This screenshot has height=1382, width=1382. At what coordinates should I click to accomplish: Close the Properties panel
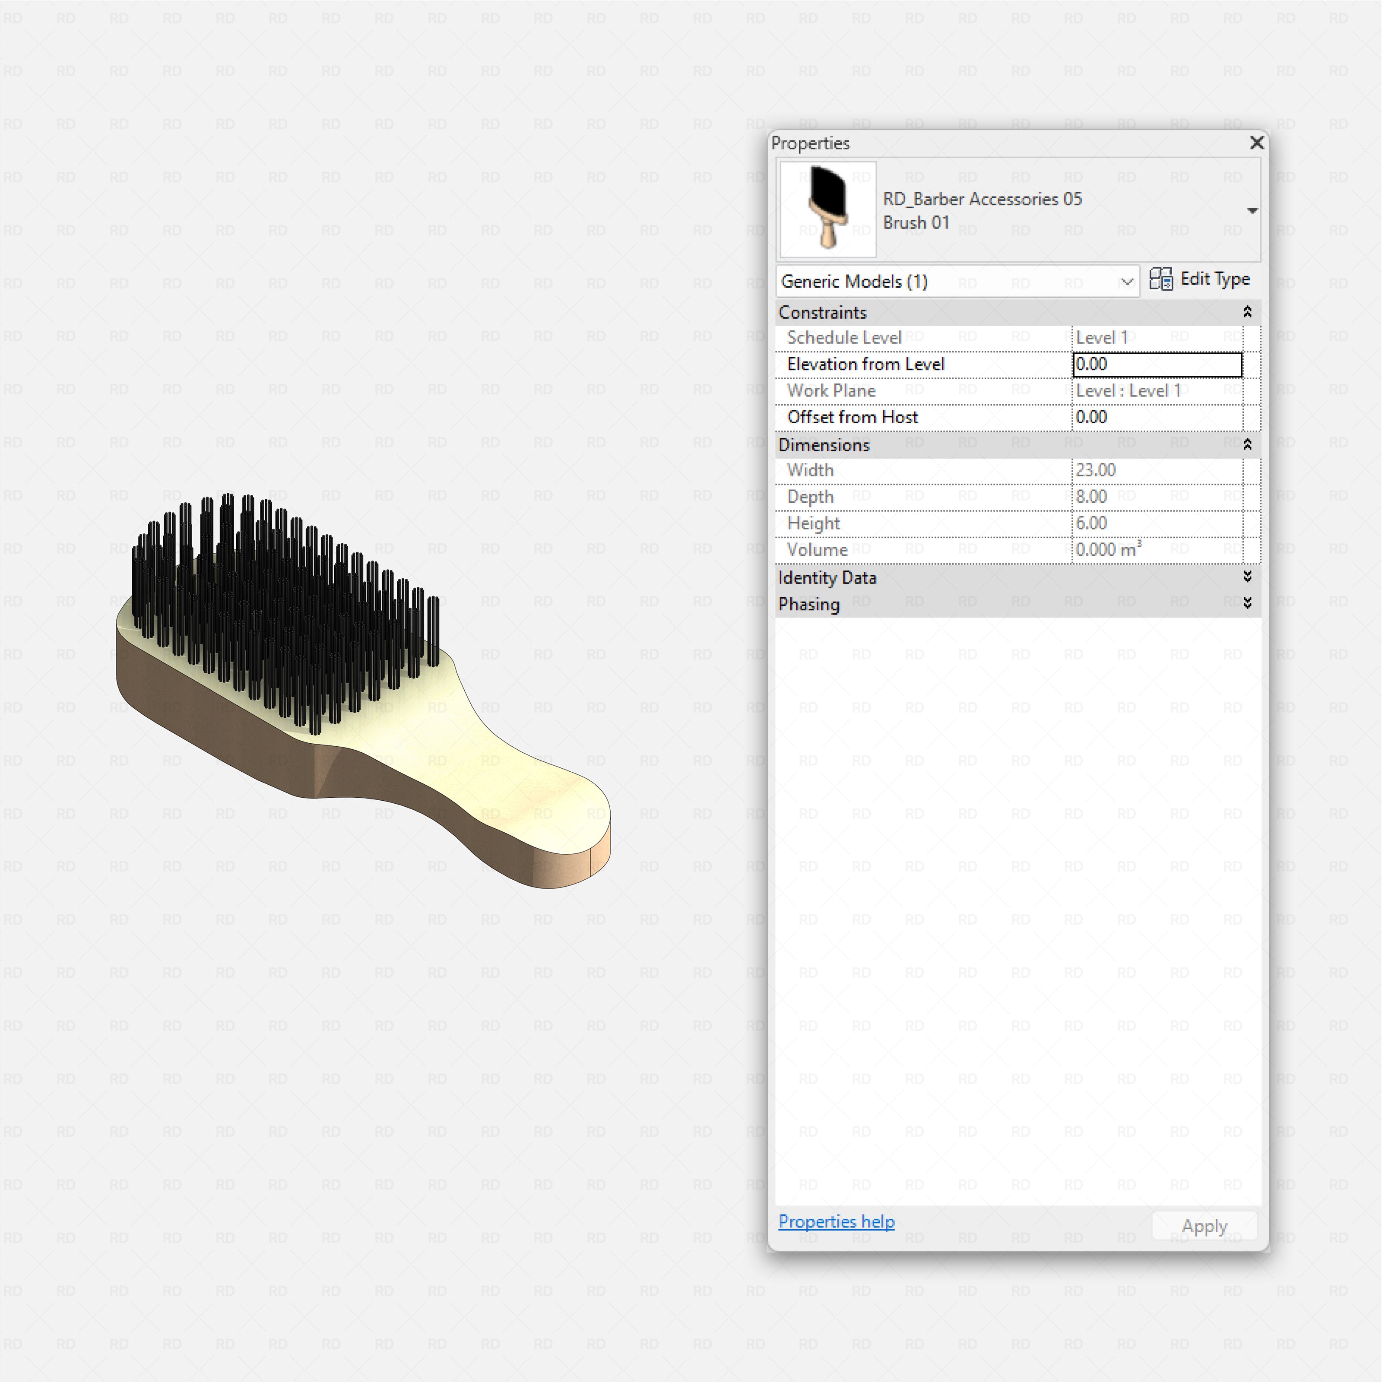1256,143
